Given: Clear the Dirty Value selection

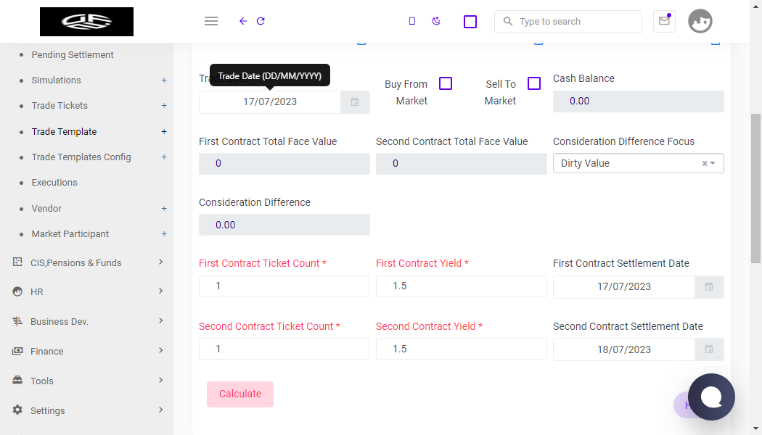Looking at the screenshot, I should pyautogui.click(x=705, y=164).
